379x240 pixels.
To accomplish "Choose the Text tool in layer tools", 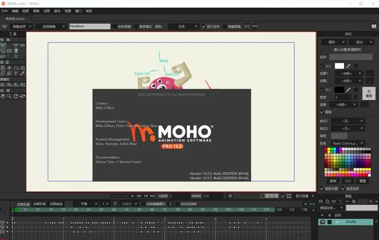I will (x=16, y=73).
